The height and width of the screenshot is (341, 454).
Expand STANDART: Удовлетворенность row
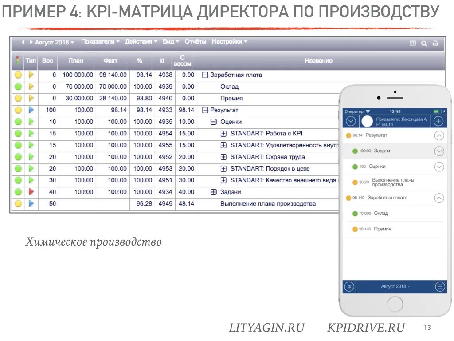223,145
